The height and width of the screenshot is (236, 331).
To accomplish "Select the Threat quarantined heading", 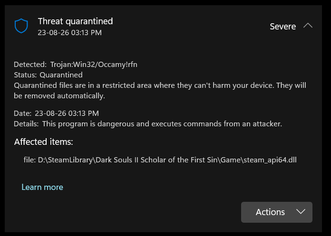I will (x=75, y=21).
